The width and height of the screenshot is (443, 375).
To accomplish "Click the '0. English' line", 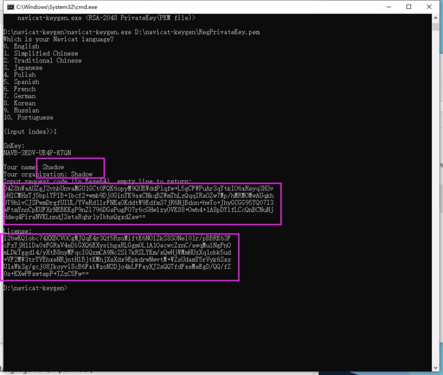I will [22, 46].
